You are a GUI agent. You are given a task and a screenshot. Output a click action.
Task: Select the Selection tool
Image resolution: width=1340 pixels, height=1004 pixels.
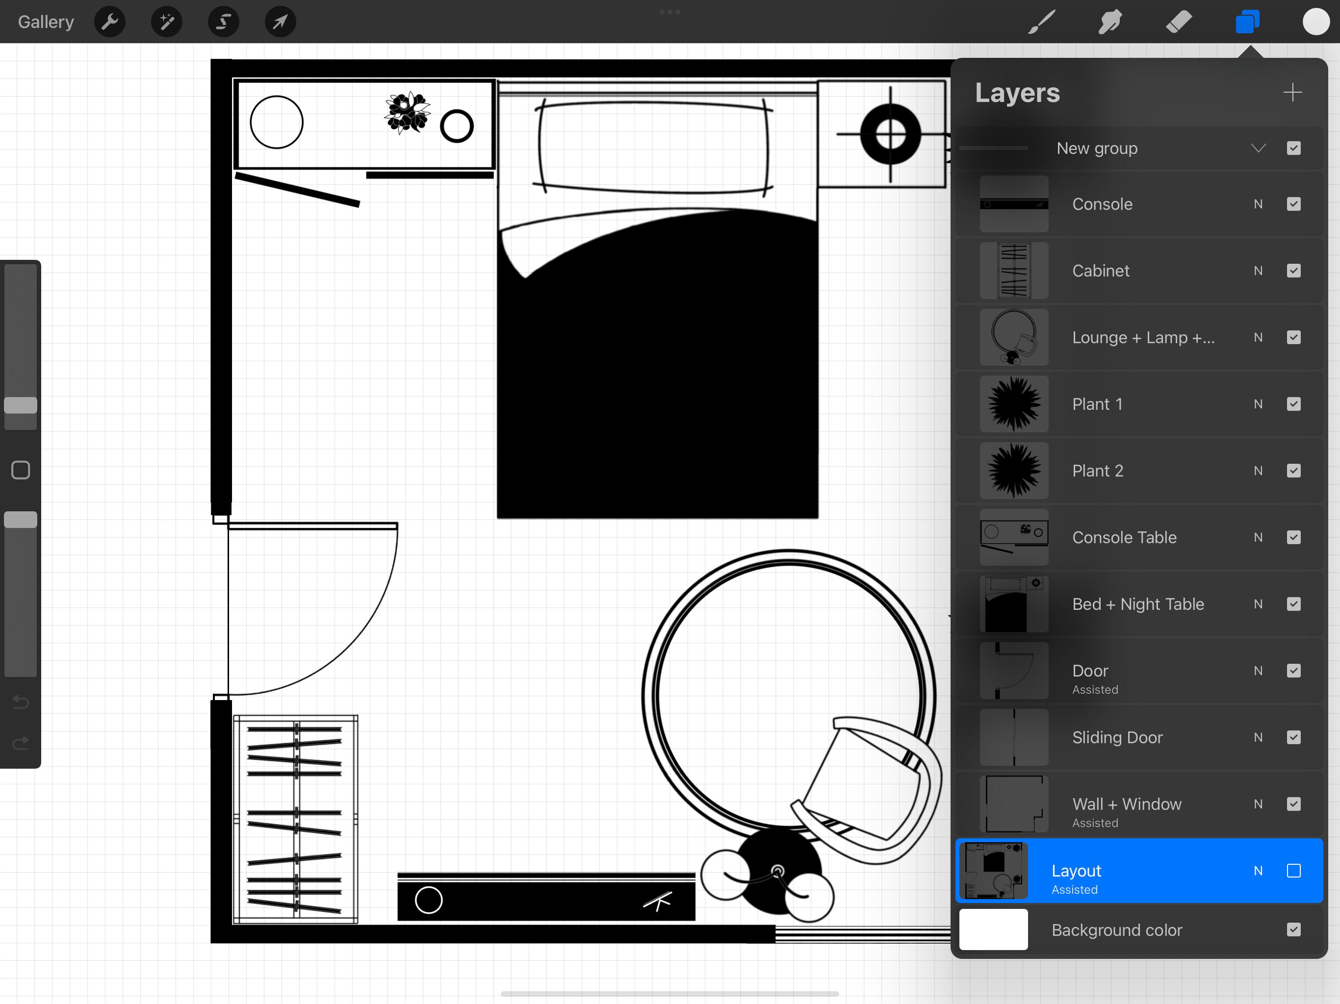point(223,22)
